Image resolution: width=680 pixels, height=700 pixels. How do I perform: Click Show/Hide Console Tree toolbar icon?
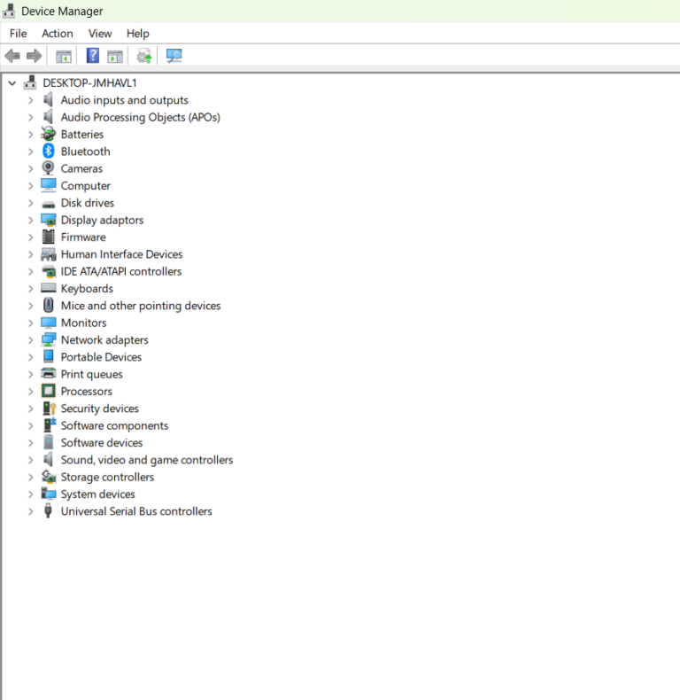(x=64, y=56)
